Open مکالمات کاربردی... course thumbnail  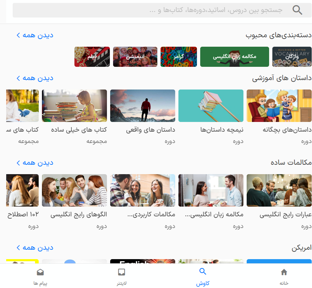coord(143,190)
